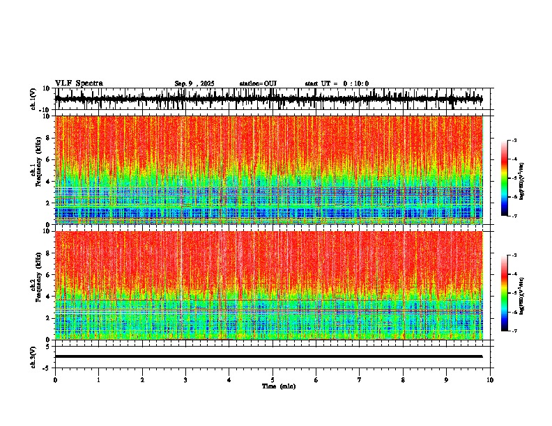Click the '-7' label on ch.2 color scale
Screen dimensions: 552x426
pos(514,331)
